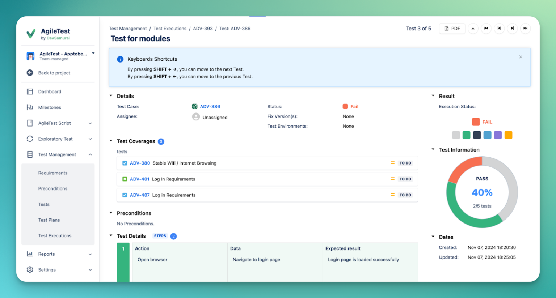Click the Test Executions breadcrumb
556x298 pixels.
170,29
